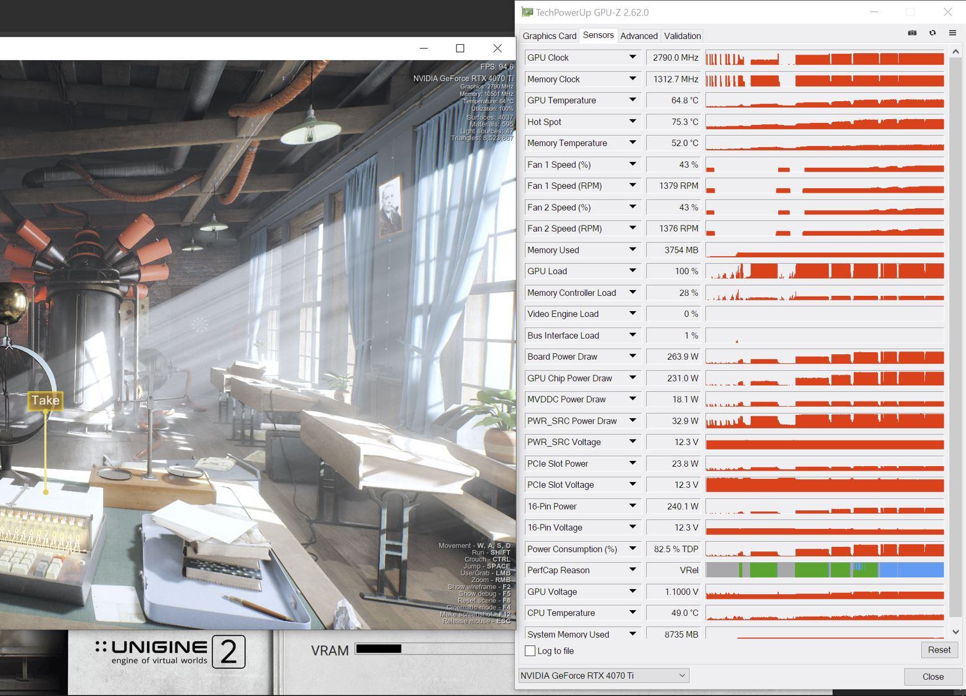Open the Video Engine Load dropdown
The image size is (966, 696).
coord(633,314)
